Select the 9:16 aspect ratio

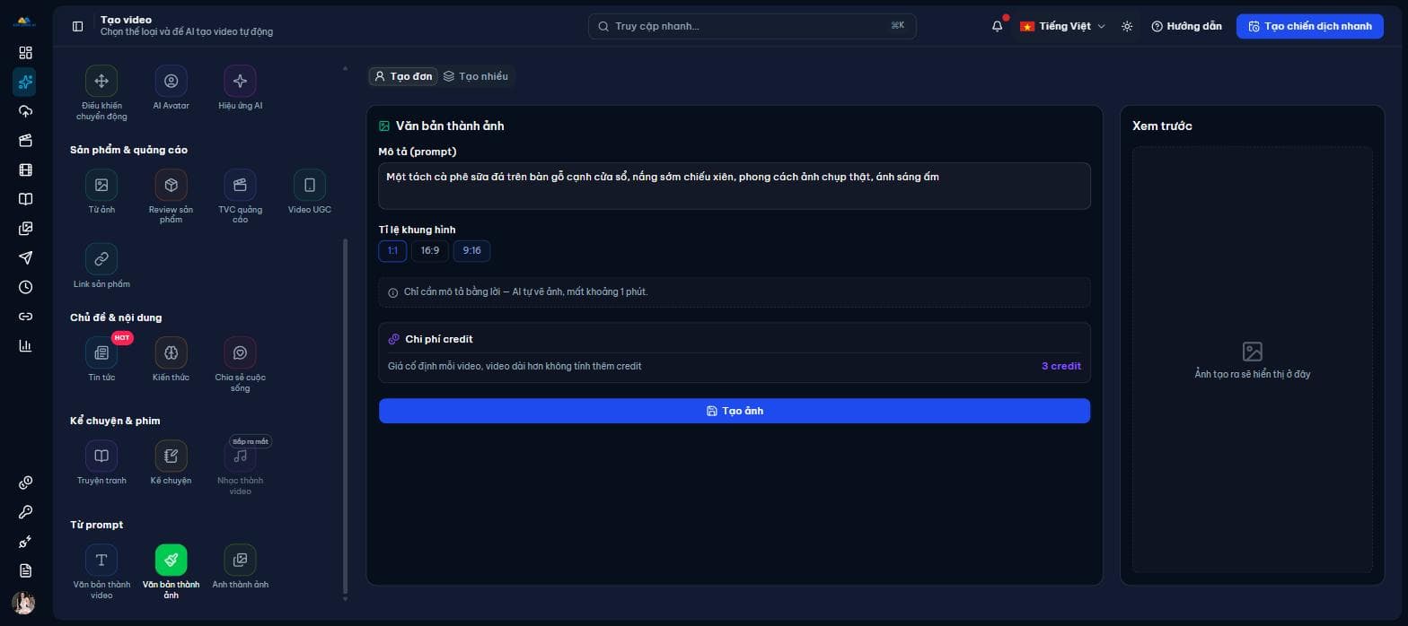(471, 250)
